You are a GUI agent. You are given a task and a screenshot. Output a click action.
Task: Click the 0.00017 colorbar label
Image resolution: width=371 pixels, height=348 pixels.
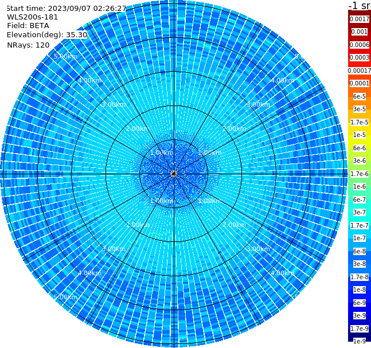360,71
